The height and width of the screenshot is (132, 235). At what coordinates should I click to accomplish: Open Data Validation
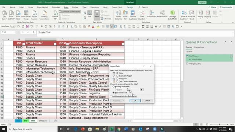tap(142, 15)
